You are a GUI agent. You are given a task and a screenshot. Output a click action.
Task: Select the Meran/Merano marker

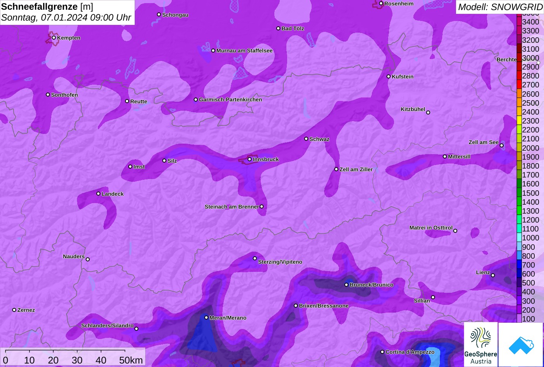[206, 317]
